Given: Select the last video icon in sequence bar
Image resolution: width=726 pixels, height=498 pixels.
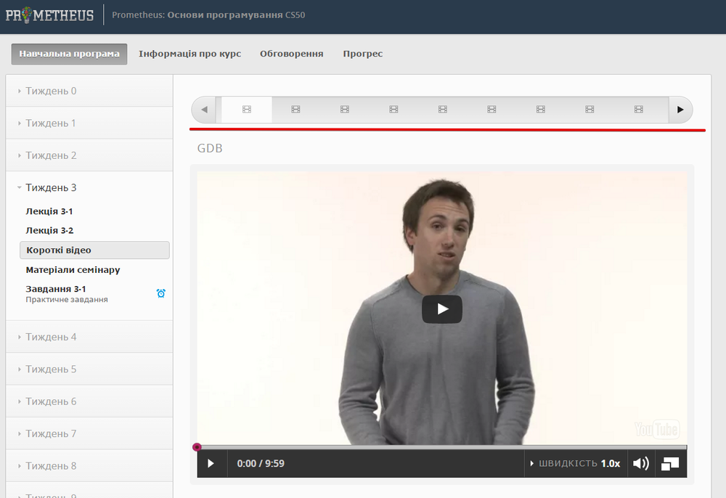Looking at the screenshot, I should click(x=639, y=110).
